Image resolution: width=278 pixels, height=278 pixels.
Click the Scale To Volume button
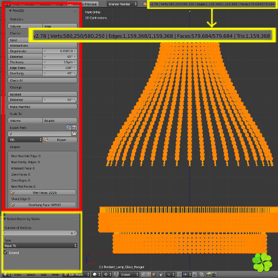(x=25, y=121)
